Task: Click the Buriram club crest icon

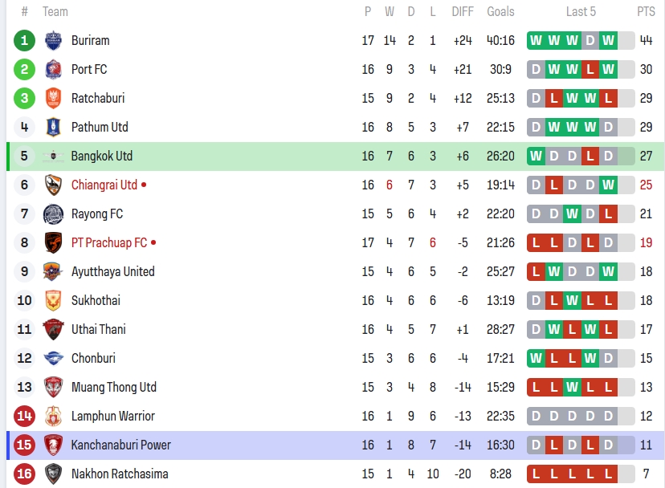Action: 53,40
